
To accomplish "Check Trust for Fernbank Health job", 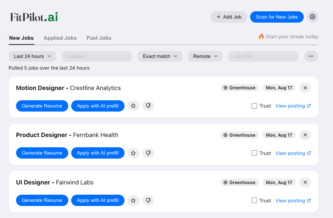I will coord(254,153).
